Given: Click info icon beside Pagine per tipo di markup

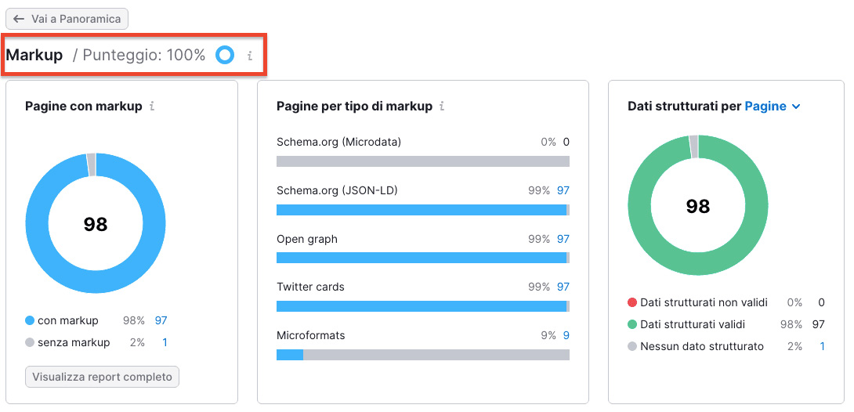Looking at the screenshot, I should coord(442,106).
